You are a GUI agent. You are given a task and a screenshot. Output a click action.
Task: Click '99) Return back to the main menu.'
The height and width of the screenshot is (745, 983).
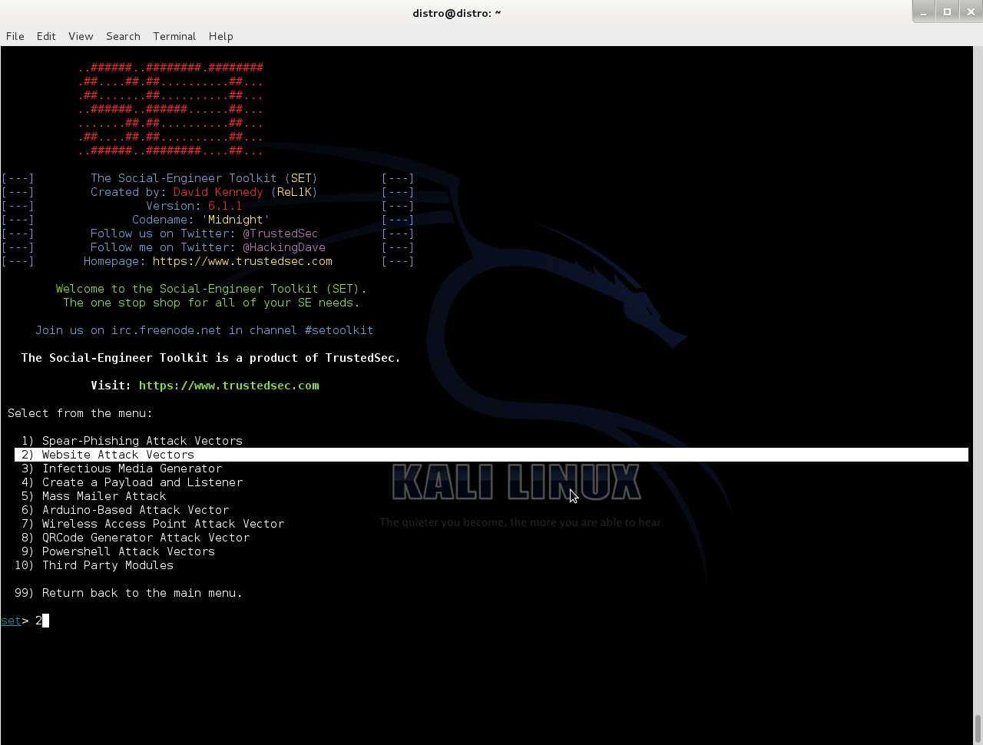[x=128, y=593]
